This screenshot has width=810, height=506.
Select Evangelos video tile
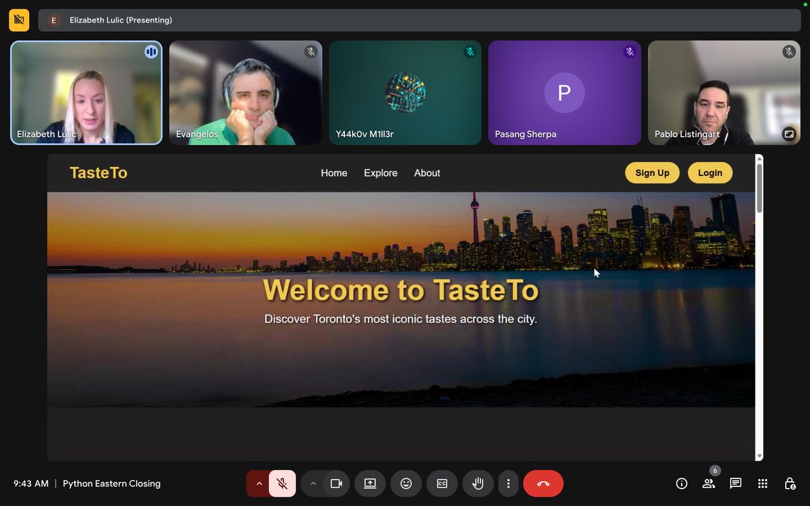click(x=246, y=93)
